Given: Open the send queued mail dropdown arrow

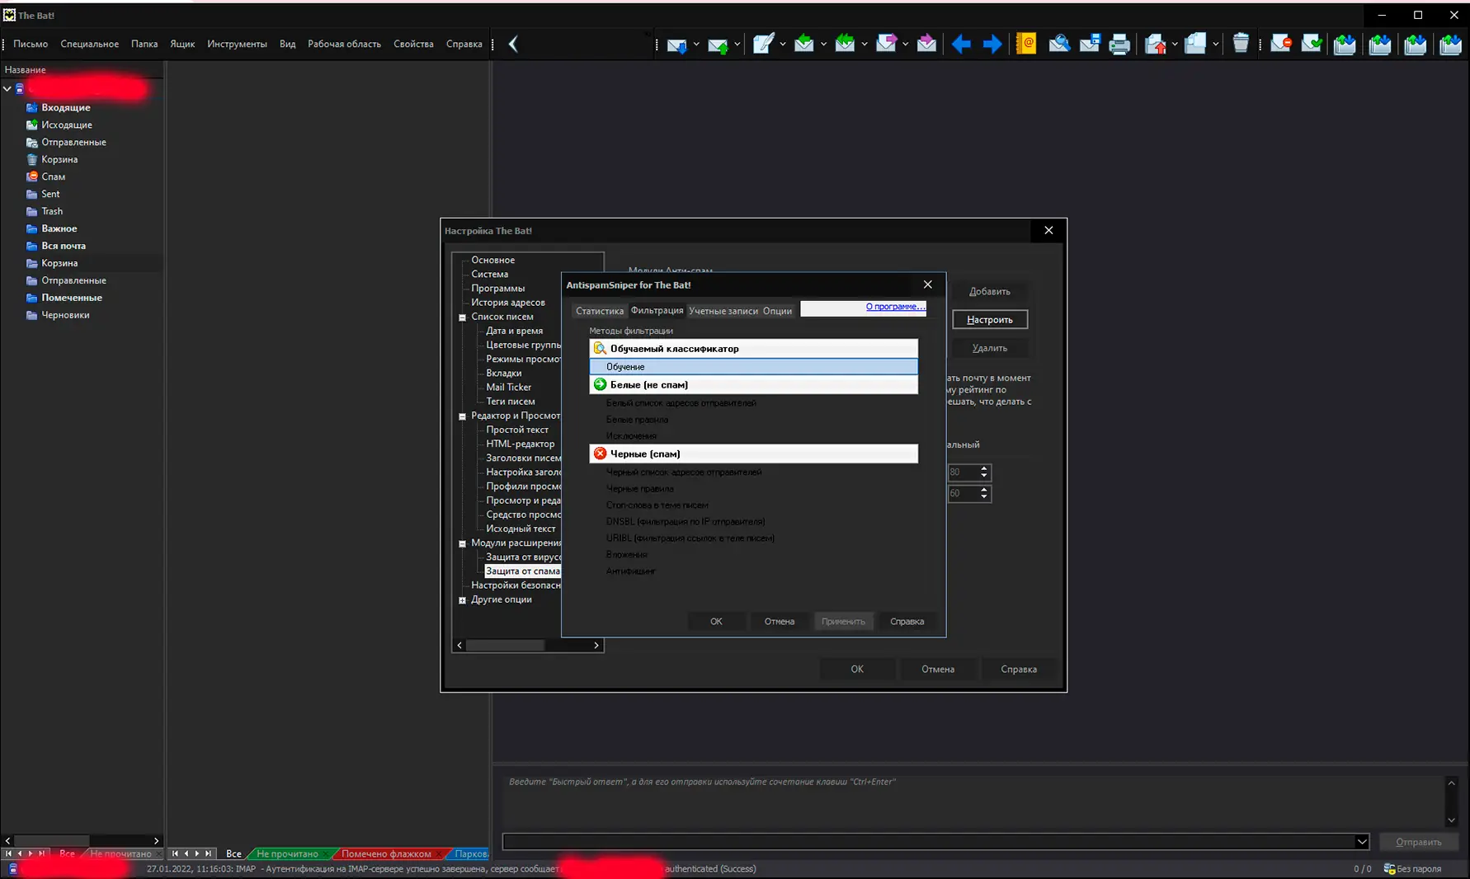Looking at the screenshot, I should click(x=737, y=45).
